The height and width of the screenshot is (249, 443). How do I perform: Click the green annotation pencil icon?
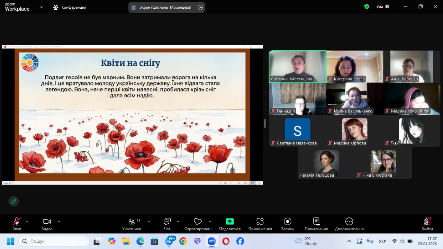[x=13, y=201]
